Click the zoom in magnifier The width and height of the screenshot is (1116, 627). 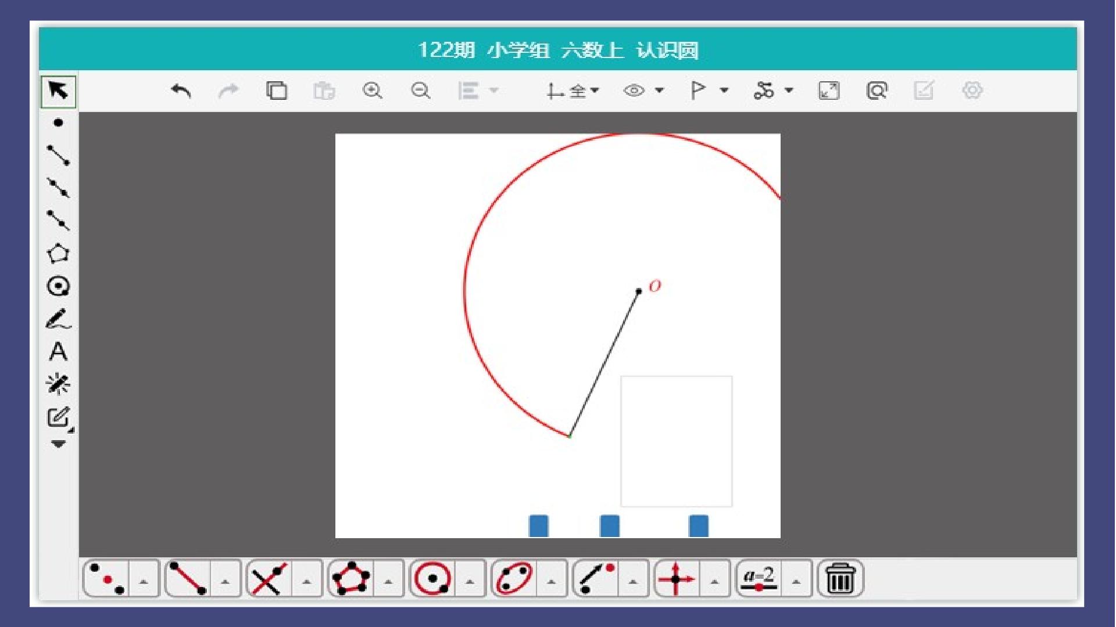pos(372,91)
